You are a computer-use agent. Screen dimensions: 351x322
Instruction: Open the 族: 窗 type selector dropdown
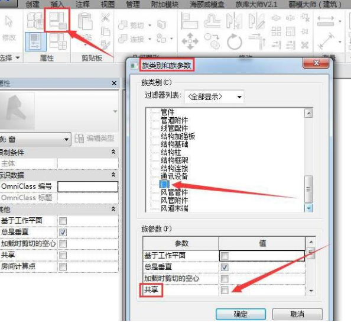click(x=35, y=140)
